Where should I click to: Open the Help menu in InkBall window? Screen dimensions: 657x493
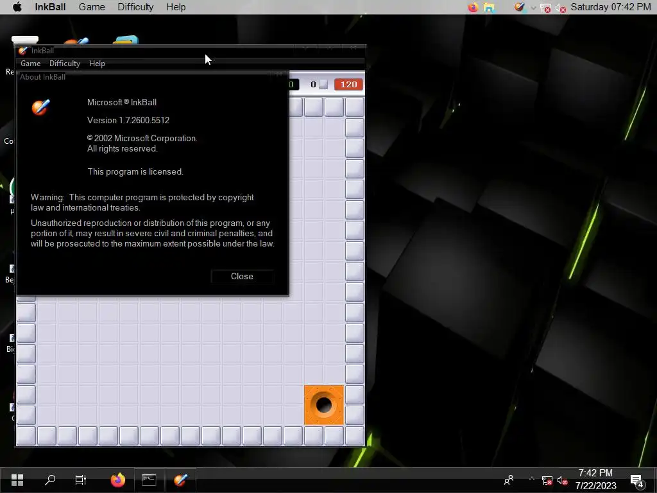97,64
